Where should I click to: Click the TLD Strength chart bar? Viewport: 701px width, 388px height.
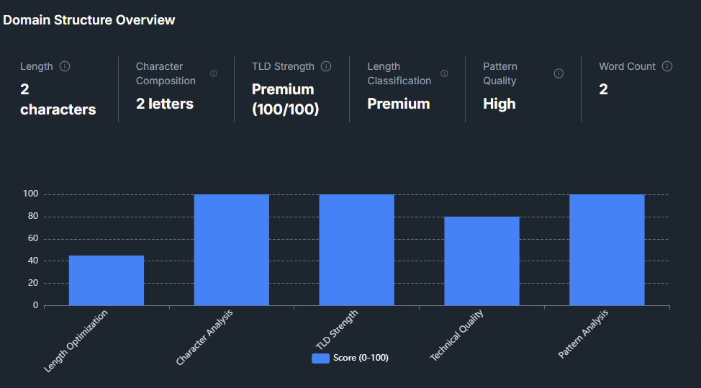[356, 250]
